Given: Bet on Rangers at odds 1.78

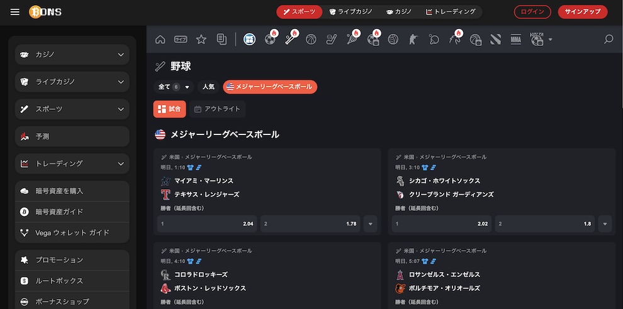Looking at the screenshot, I should coord(310,224).
